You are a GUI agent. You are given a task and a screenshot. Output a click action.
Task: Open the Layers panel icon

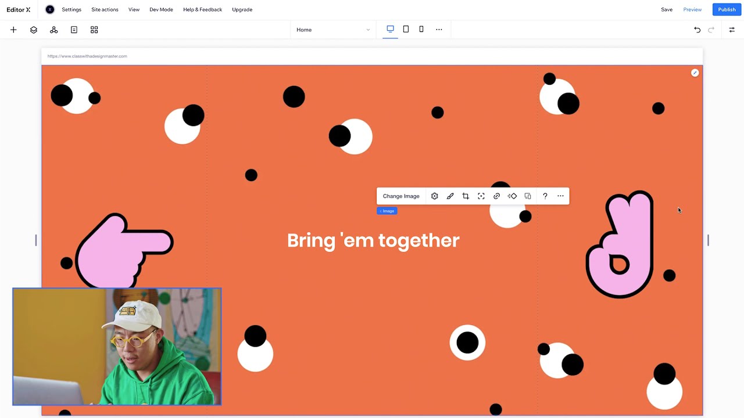[x=34, y=30]
